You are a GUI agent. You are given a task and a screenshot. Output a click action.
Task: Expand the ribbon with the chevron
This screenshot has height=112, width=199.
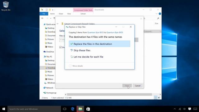pos(156,14)
